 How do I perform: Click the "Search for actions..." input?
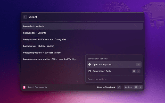coord(113,79)
